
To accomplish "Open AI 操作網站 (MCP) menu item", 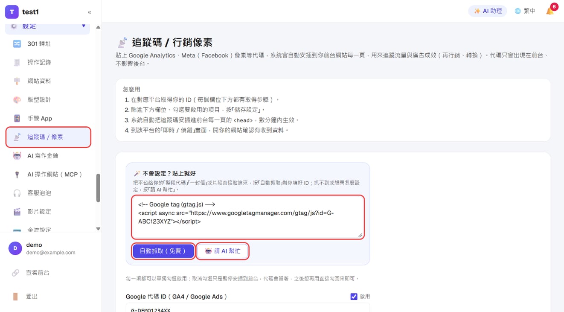I will click(48, 174).
